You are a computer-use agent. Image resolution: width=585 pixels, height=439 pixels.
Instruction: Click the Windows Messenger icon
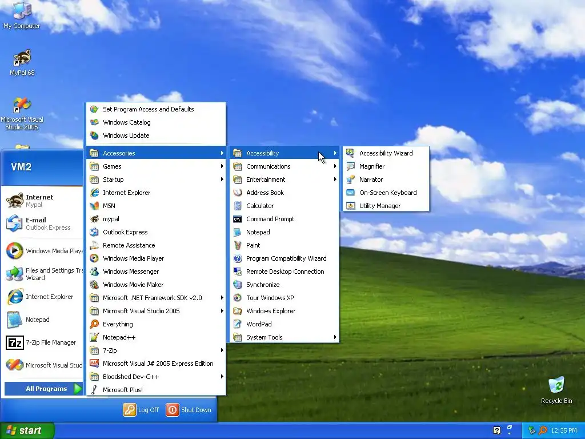point(94,272)
